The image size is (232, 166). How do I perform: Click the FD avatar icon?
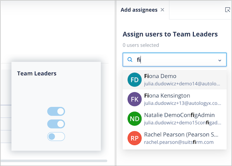coord(135,80)
